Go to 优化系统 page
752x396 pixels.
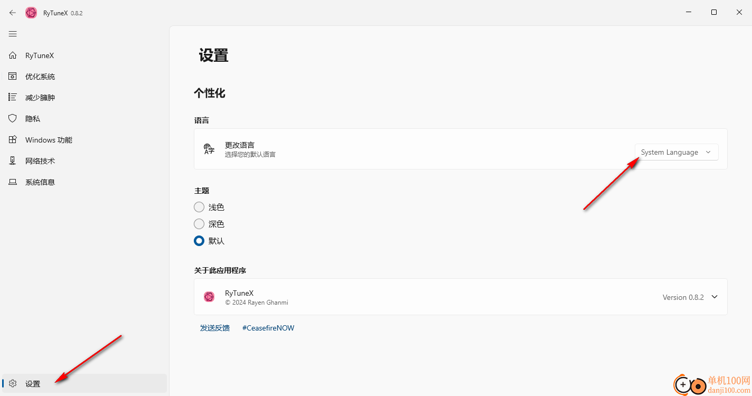(84, 77)
